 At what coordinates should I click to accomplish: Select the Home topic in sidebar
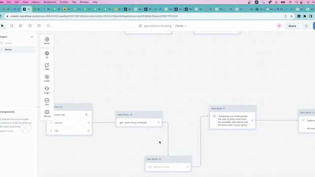tap(18, 50)
